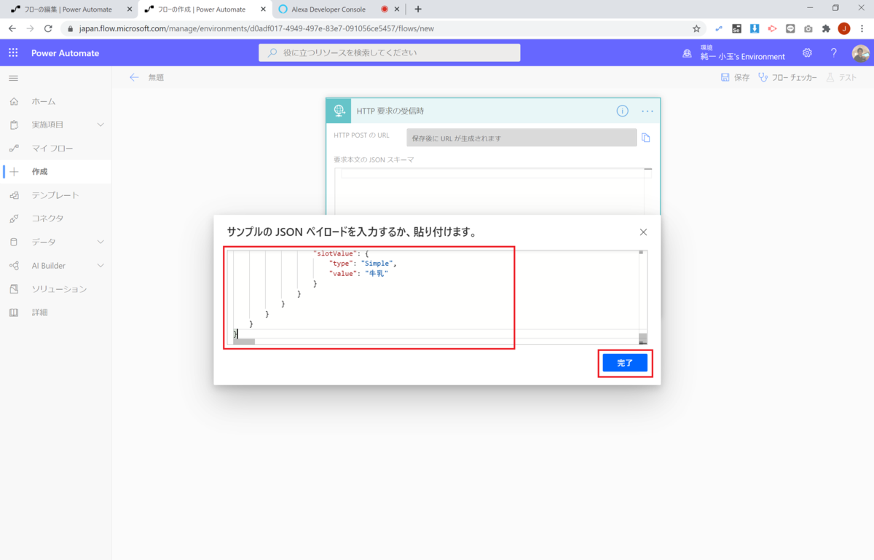Go forward in browser history
The height and width of the screenshot is (560, 874).
pos(30,28)
